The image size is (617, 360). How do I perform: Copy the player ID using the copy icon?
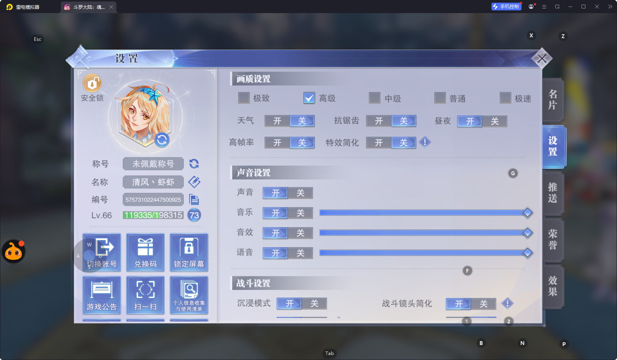194,199
